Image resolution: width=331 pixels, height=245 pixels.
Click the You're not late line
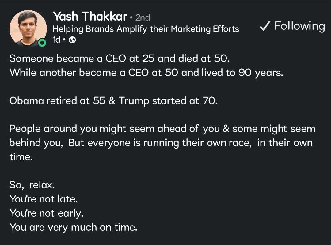pos(43,199)
